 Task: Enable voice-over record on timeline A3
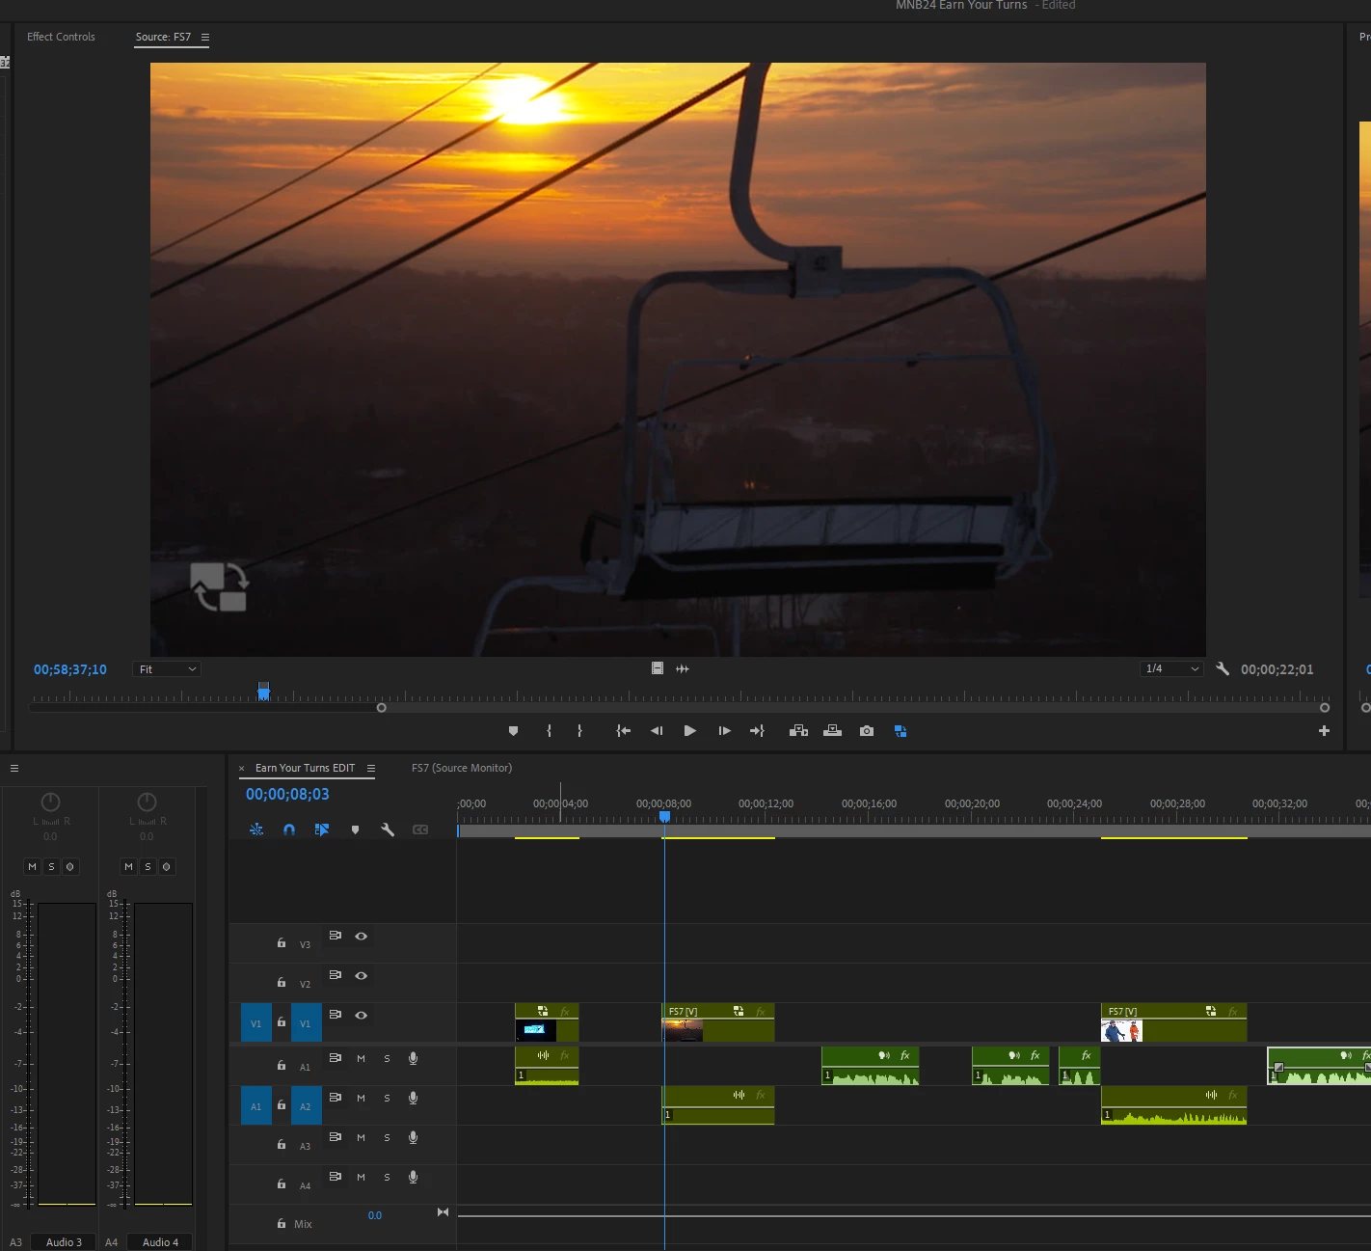pos(414,1137)
